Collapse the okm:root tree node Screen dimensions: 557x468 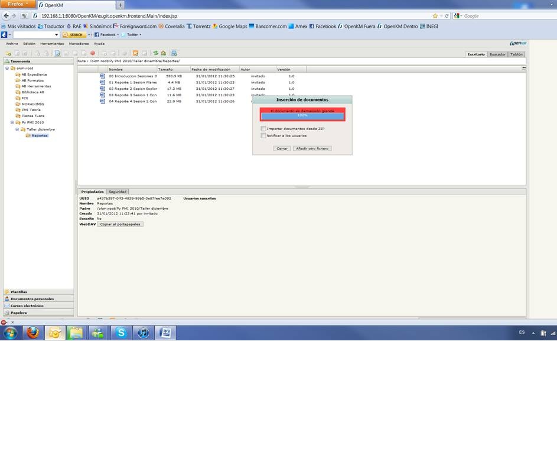(x=8, y=68)
